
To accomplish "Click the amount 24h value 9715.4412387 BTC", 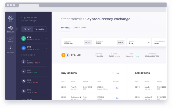I will tap(152, 56).
